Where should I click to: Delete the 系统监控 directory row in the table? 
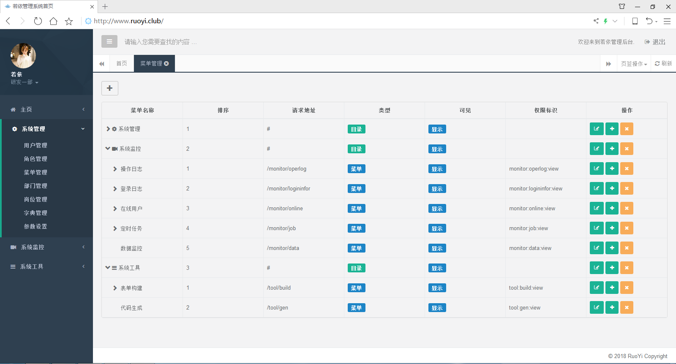tap(627, 149)
